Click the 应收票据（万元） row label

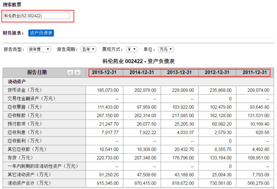(25, 107)
